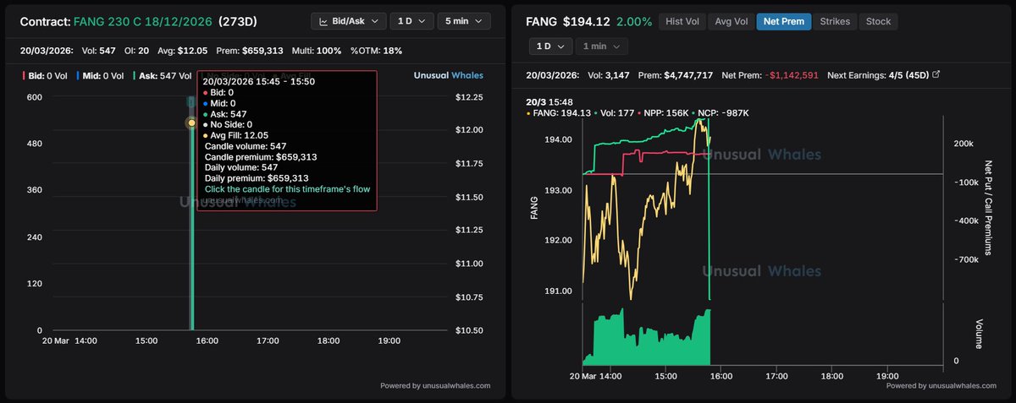Click the NPP: 156K legend value
This screenshot has height=403, width=1016.
[x=664, y=113]
